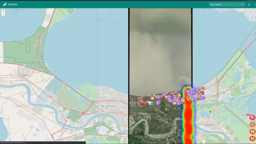
Task: Select the white building marker on map
Action: click(x=151, y=103)
